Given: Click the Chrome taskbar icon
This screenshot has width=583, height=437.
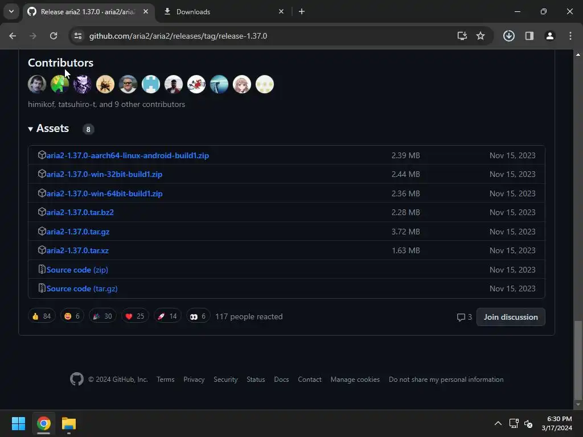Looking at the screenshot, I should [x=43, y=423].
